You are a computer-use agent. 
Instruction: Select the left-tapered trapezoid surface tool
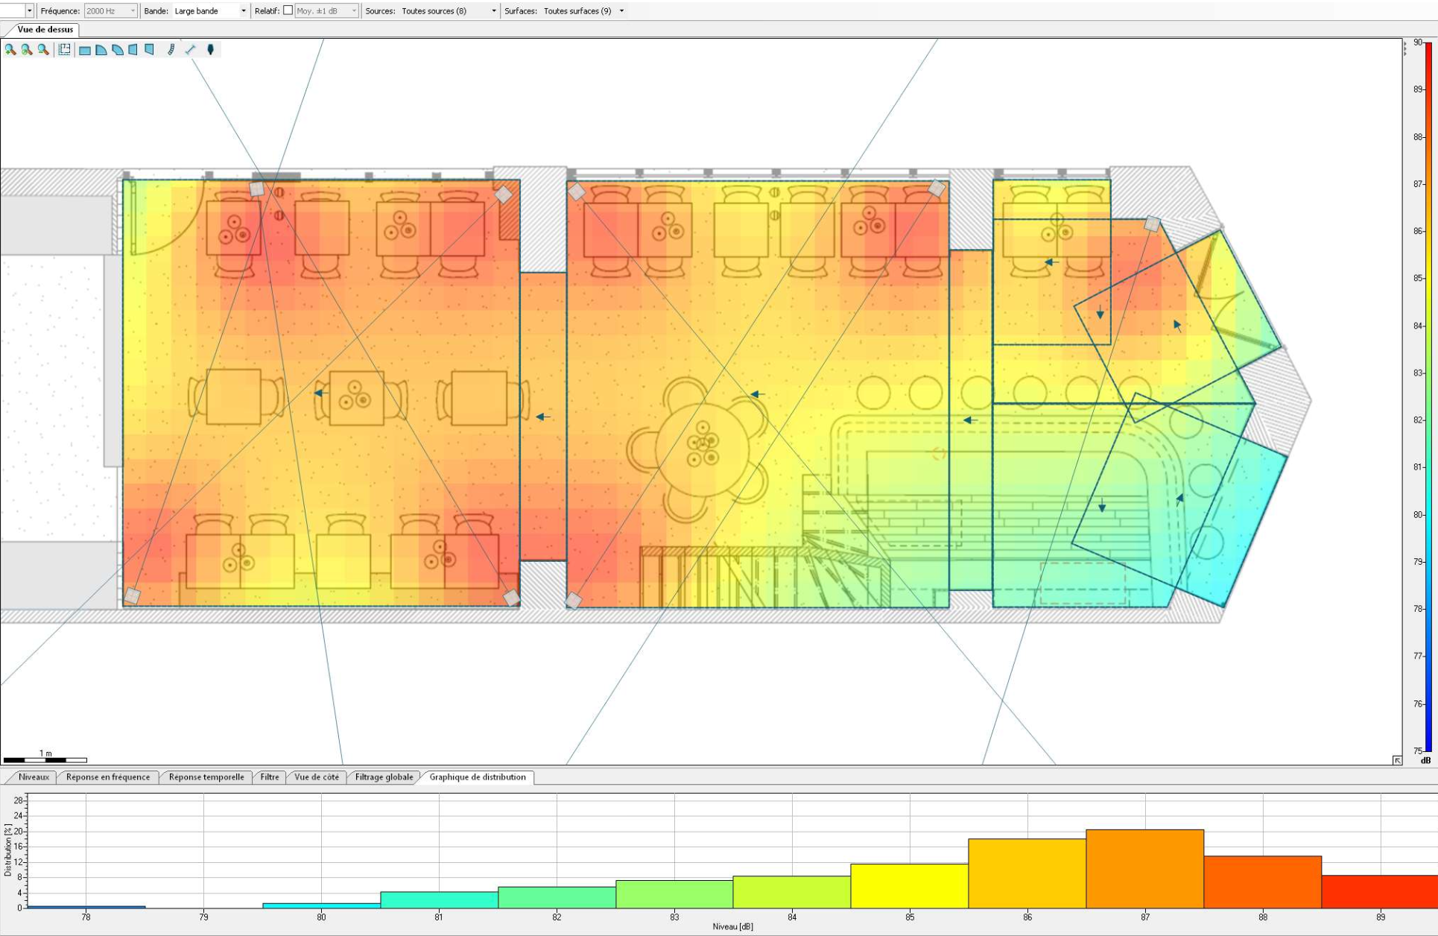[x=133, y=50]
